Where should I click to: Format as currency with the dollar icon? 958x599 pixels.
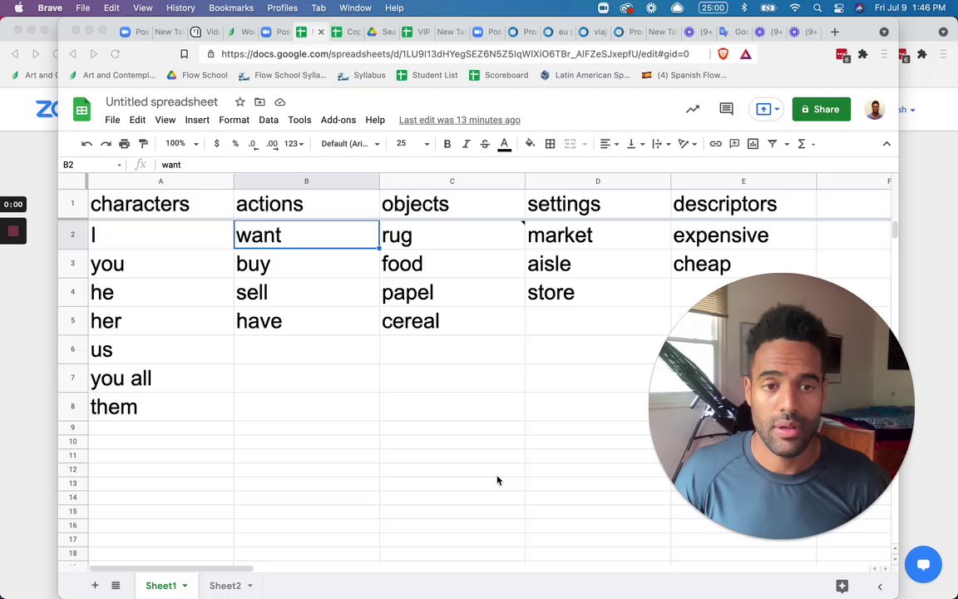click(216, 144)
